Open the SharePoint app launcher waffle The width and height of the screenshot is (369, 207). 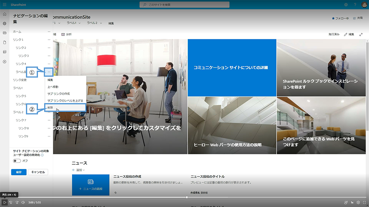[4, 4]
